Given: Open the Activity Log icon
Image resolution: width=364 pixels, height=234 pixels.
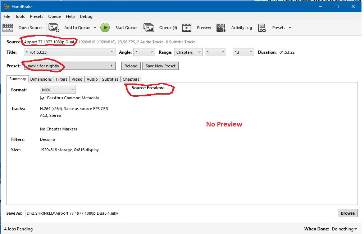Looking at the screenshot, I should [221, 27].
